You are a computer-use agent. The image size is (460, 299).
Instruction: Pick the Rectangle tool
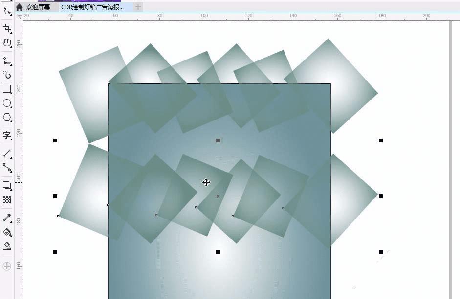7,89
